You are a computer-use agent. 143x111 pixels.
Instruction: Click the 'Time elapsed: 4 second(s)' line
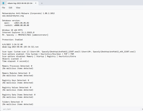click(15, 61)
